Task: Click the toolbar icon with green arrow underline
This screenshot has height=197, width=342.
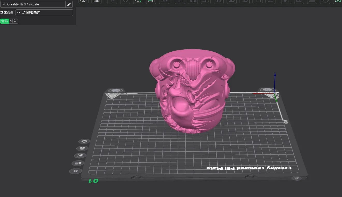Action: coord(138,1)
